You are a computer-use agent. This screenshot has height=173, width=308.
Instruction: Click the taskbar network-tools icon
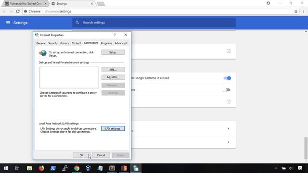(65, 168)
